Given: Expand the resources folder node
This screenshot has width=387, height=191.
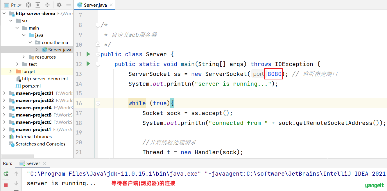Looking at the screenshot, I should coord(24,57).
